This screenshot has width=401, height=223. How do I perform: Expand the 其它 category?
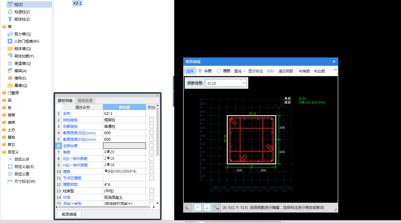[x=4, y=144]
